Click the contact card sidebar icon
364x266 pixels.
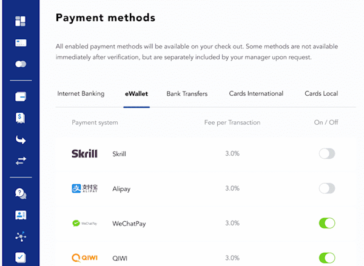(x=20, y=215)
